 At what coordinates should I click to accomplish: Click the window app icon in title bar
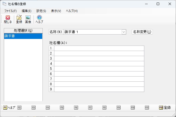click(4, 4)
